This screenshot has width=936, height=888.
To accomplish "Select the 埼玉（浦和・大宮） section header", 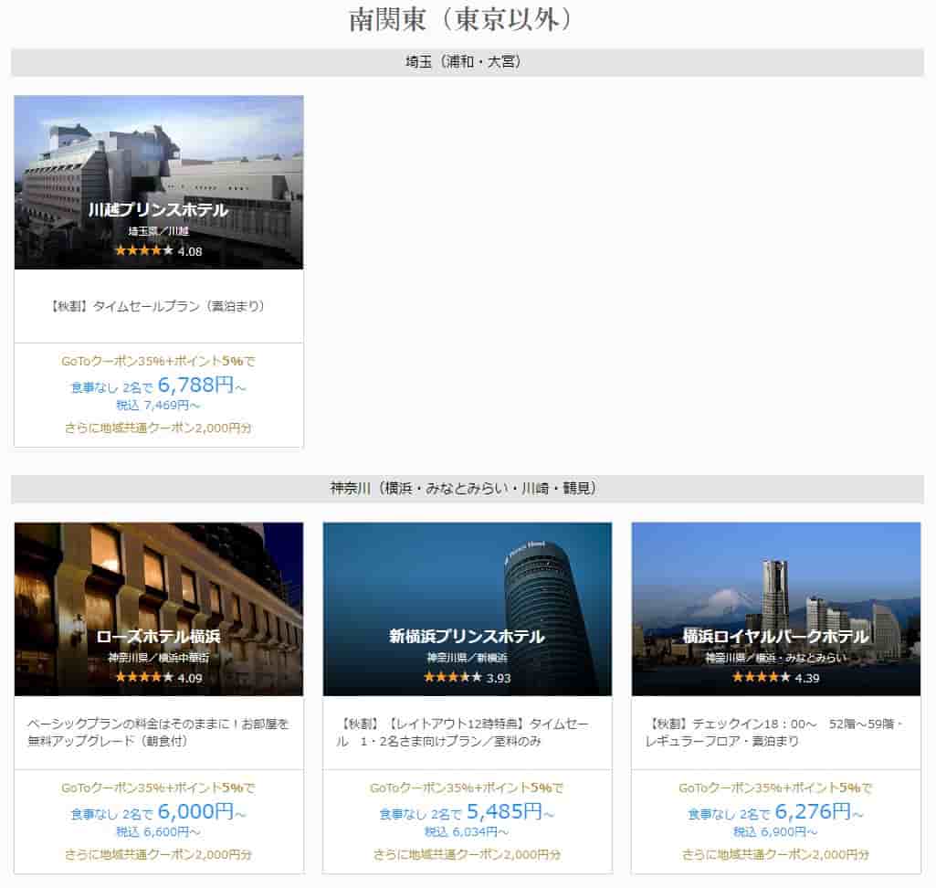I will 468,62.
